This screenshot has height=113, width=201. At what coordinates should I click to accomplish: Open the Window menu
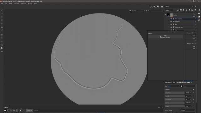click(x=17, y=4)
